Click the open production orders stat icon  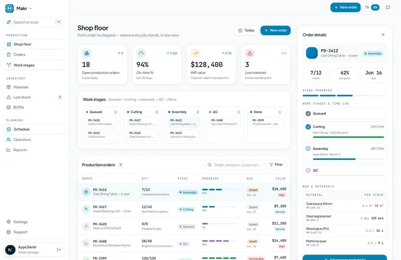coord(87,53)
